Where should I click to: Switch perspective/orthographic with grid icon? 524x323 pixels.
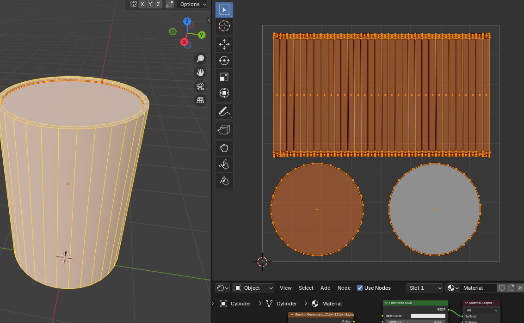pos(200,100)
